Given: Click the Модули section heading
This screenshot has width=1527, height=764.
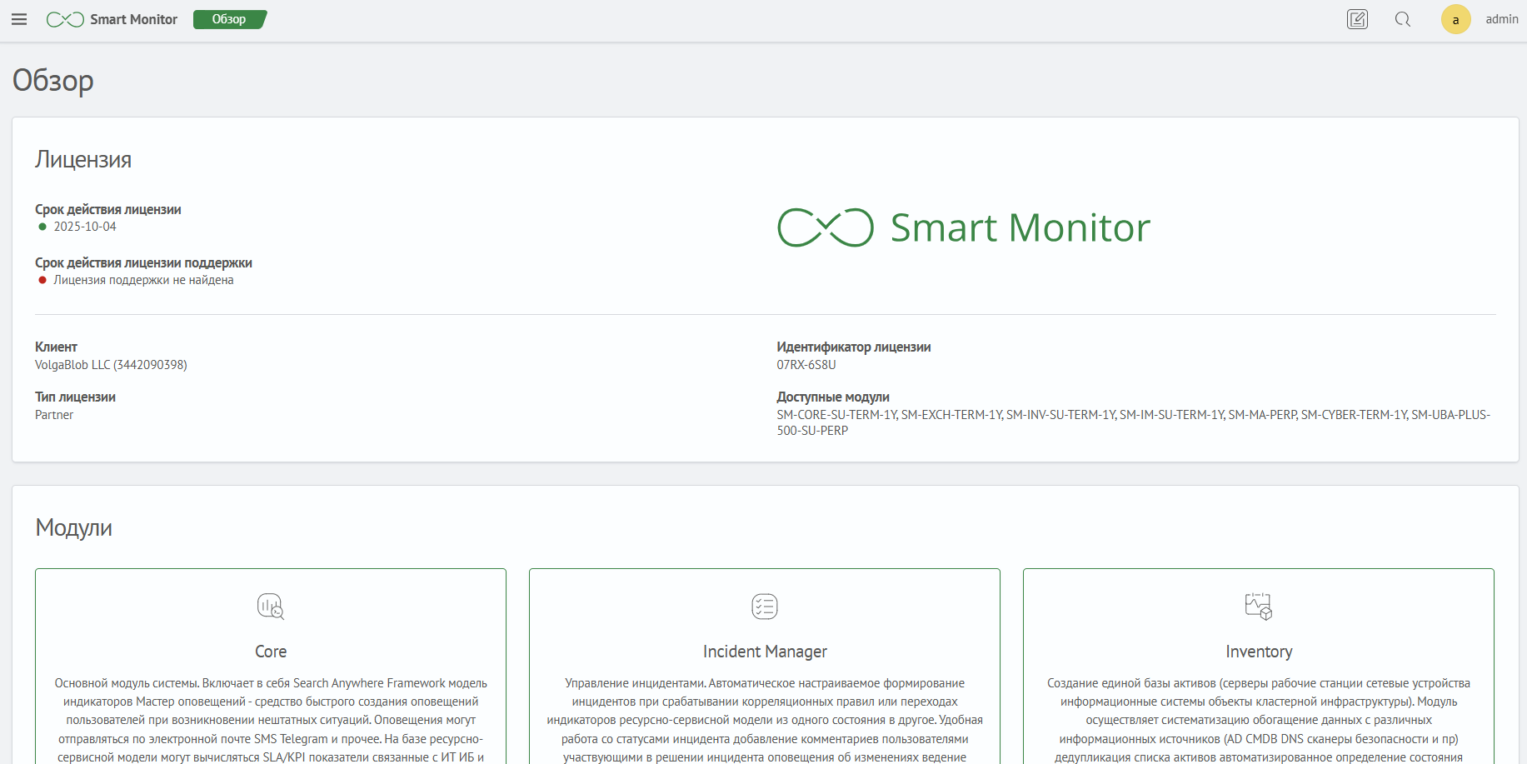Looking at the screenshot, I should 73,527.
